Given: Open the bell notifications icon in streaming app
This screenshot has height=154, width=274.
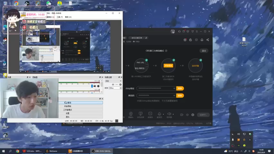Looking at the screenshot, I should coord(202,40).
